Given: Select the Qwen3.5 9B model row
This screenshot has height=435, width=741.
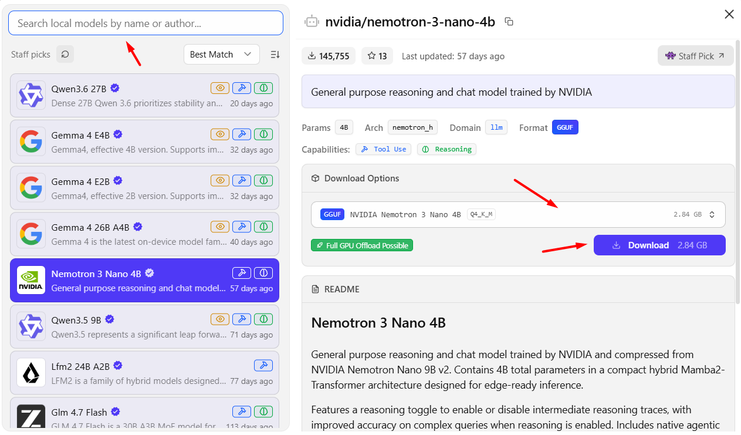Looking at the screenshot, I should [x=144, y=326].
